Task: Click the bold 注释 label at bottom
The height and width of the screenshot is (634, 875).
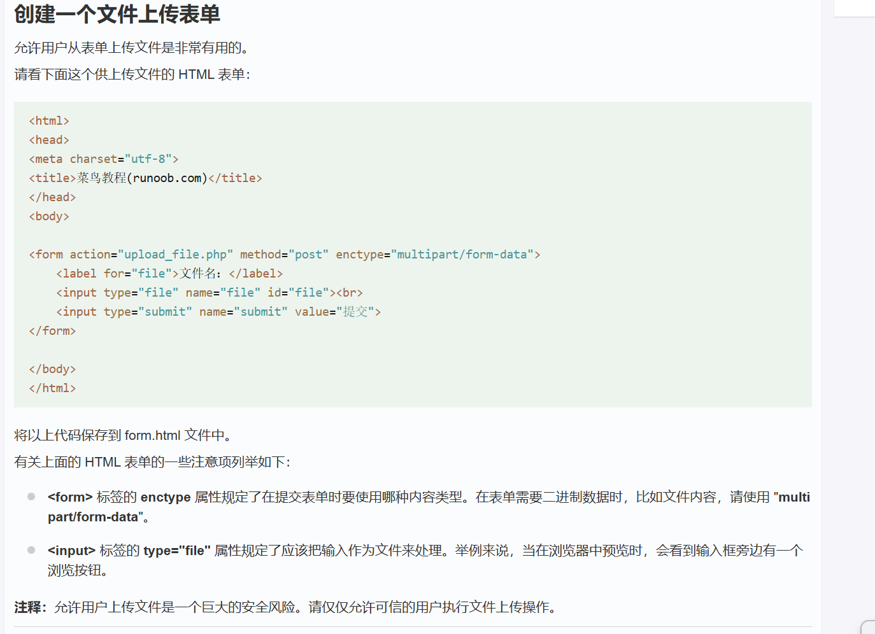Action: 29,607
